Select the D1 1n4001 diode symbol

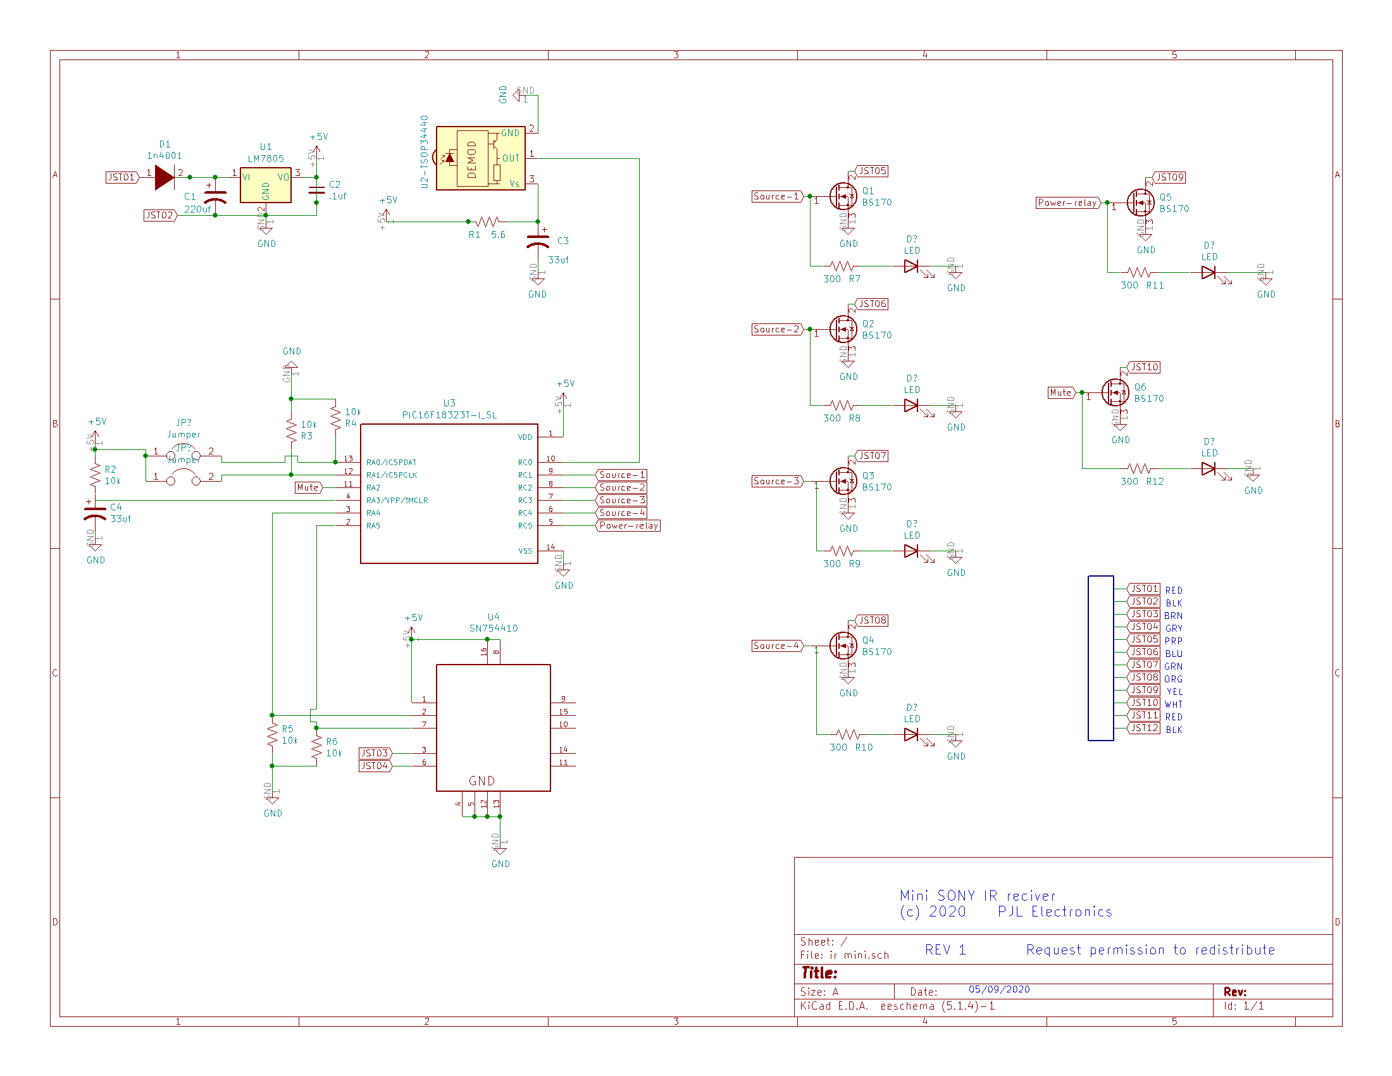[165, 177]
